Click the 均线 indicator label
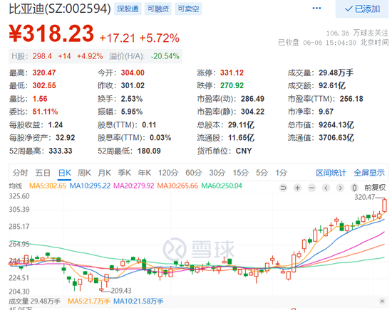The height and width of the screenshot is (310, 392). pyautogui.click(x=16, y=186)
